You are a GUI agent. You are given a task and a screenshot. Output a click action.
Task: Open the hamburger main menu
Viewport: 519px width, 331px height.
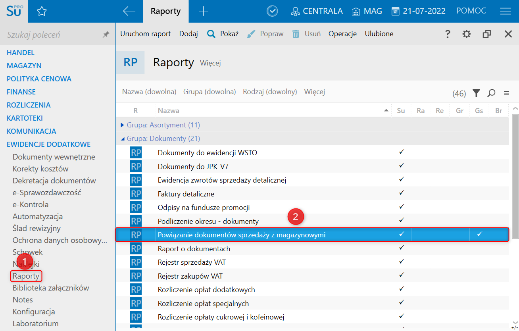coord(505,11)
